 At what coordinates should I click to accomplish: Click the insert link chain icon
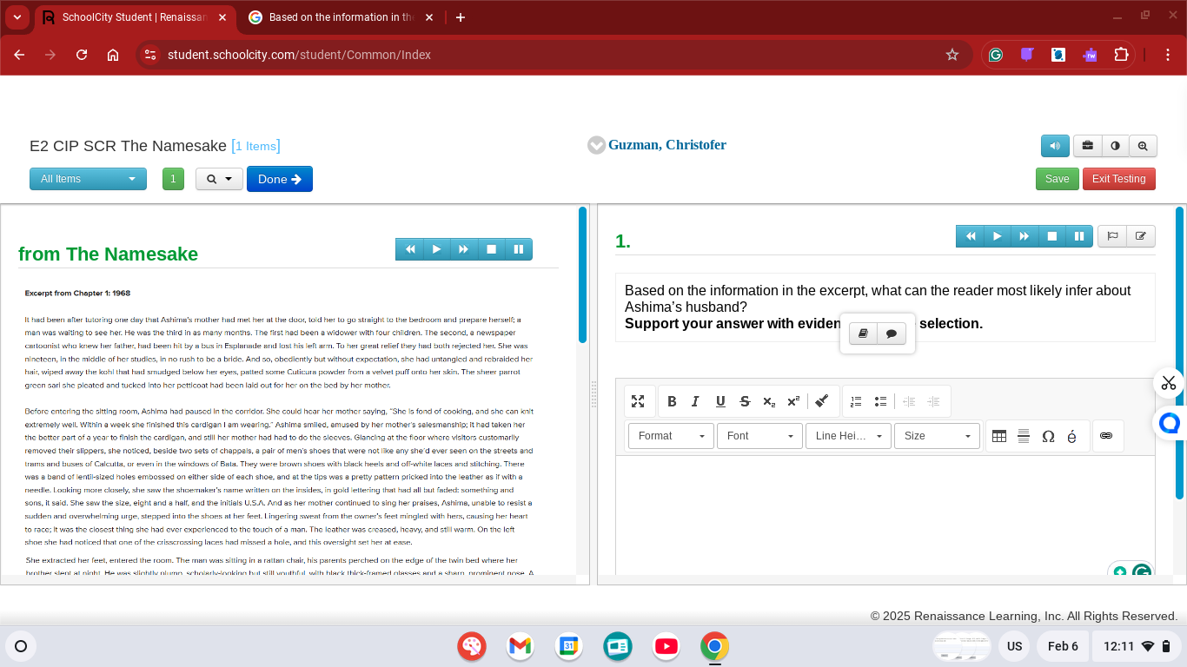click(1106, 436)
